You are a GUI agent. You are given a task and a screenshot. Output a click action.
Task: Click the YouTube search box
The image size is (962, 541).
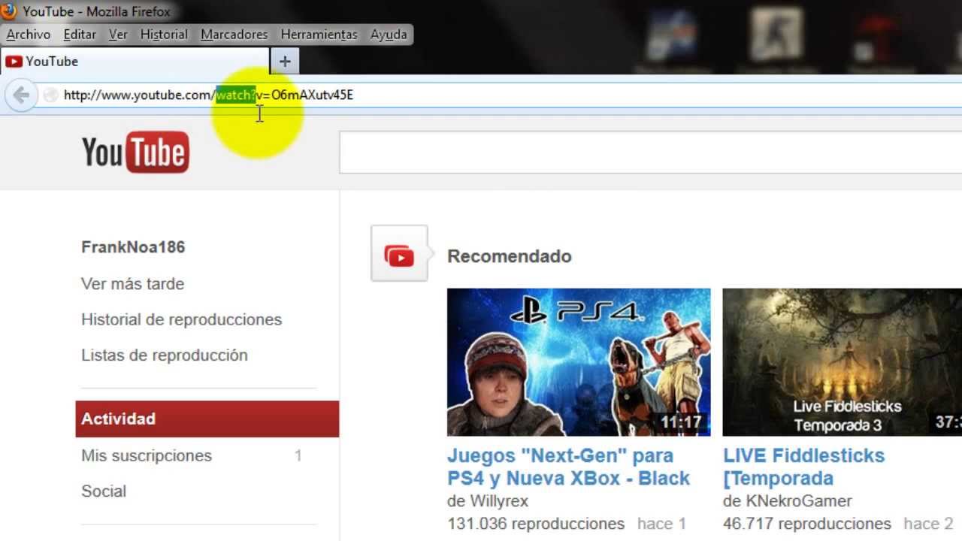coord(651,153)
